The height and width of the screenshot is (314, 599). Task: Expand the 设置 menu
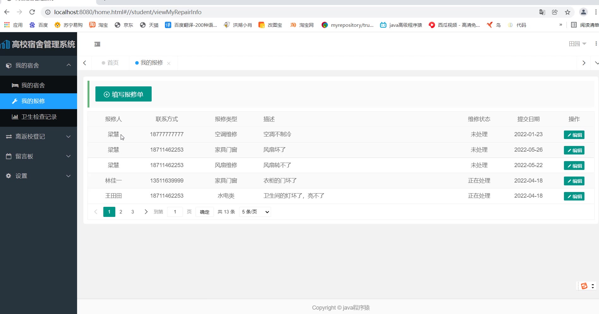(39, 176)
